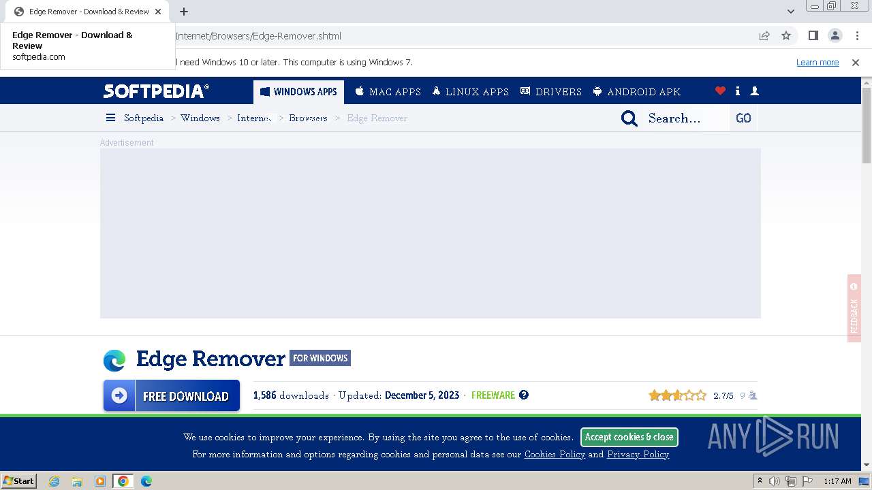The height and width of the screenshot is (490, 872).
Task: Rate using the star rating widget
Action: point(677,395)
